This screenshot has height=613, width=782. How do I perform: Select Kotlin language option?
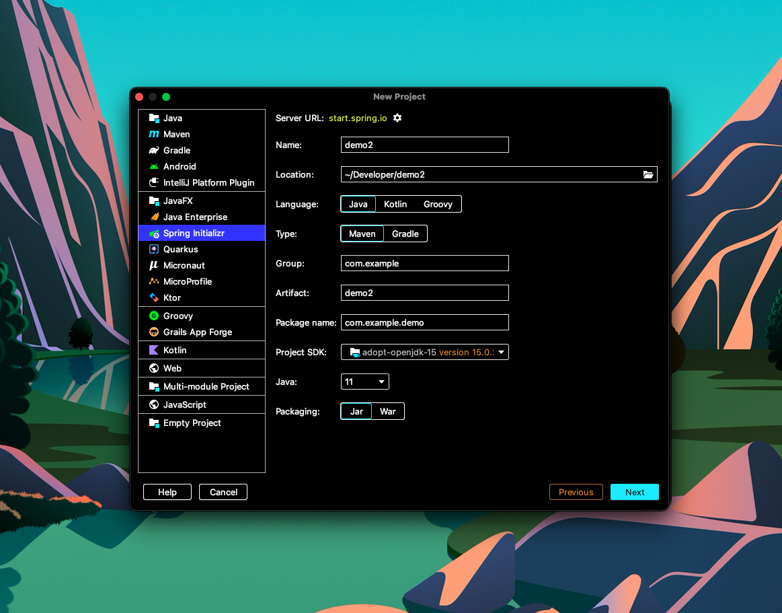pyautogui.click(x=395, y=204)
